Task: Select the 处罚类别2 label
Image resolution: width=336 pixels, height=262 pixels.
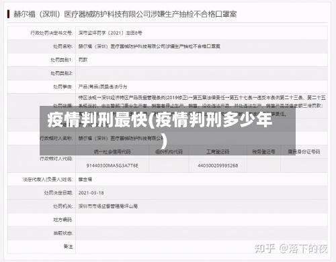Action: coord(62,73)
